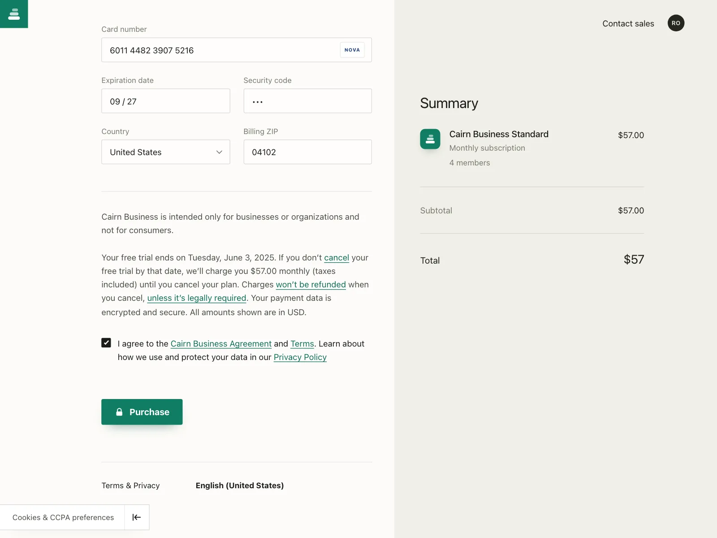Open Cookies & CCPA preferences
Image resolution: width=717 pixels, height=538 pixels.
[x=63, y=517]
